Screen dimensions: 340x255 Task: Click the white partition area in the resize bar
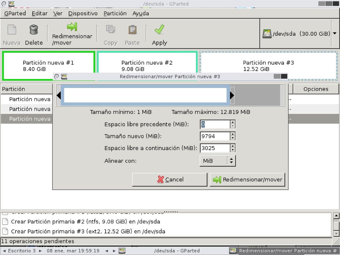pyautogui.click(x=145, y=95)
